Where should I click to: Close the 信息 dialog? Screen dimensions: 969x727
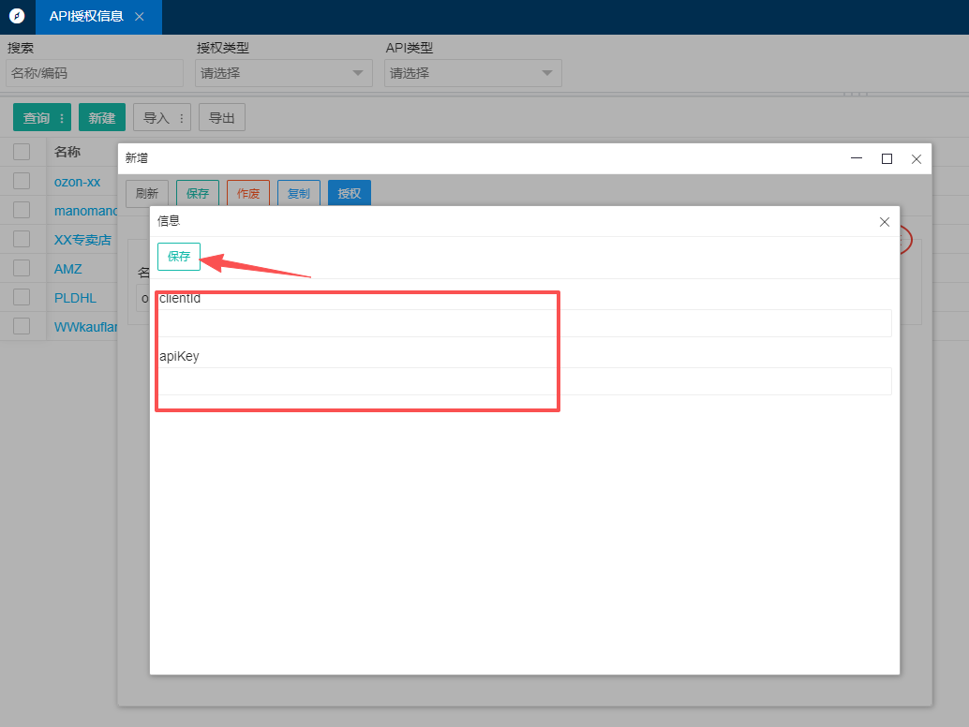click(x=884, y=222)
